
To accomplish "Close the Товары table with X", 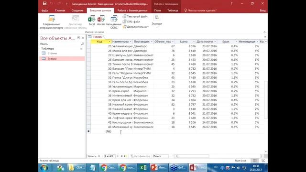I will pos(265,37).
